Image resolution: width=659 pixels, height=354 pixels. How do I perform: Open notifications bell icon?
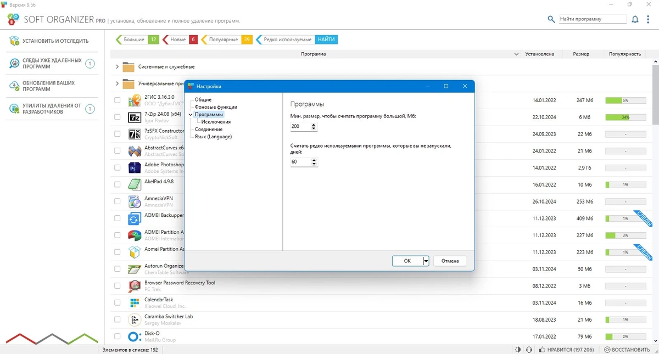pos(635,19)
